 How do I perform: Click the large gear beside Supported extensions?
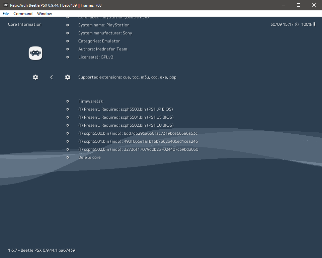(x=68, y=77)
